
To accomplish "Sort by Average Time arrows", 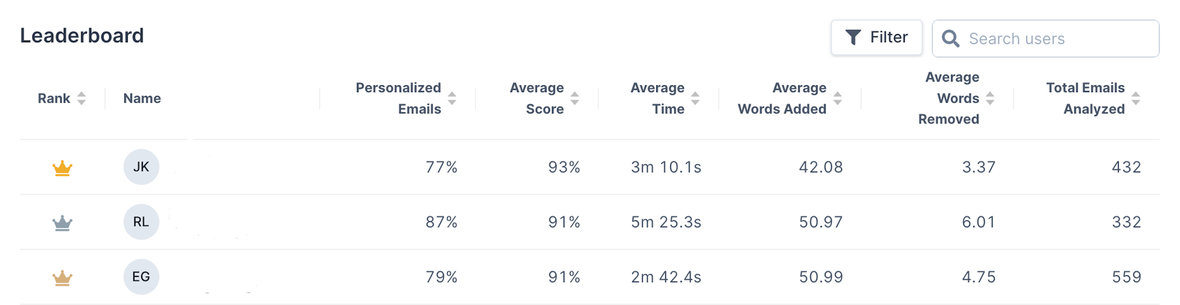I will pos(695,98).
